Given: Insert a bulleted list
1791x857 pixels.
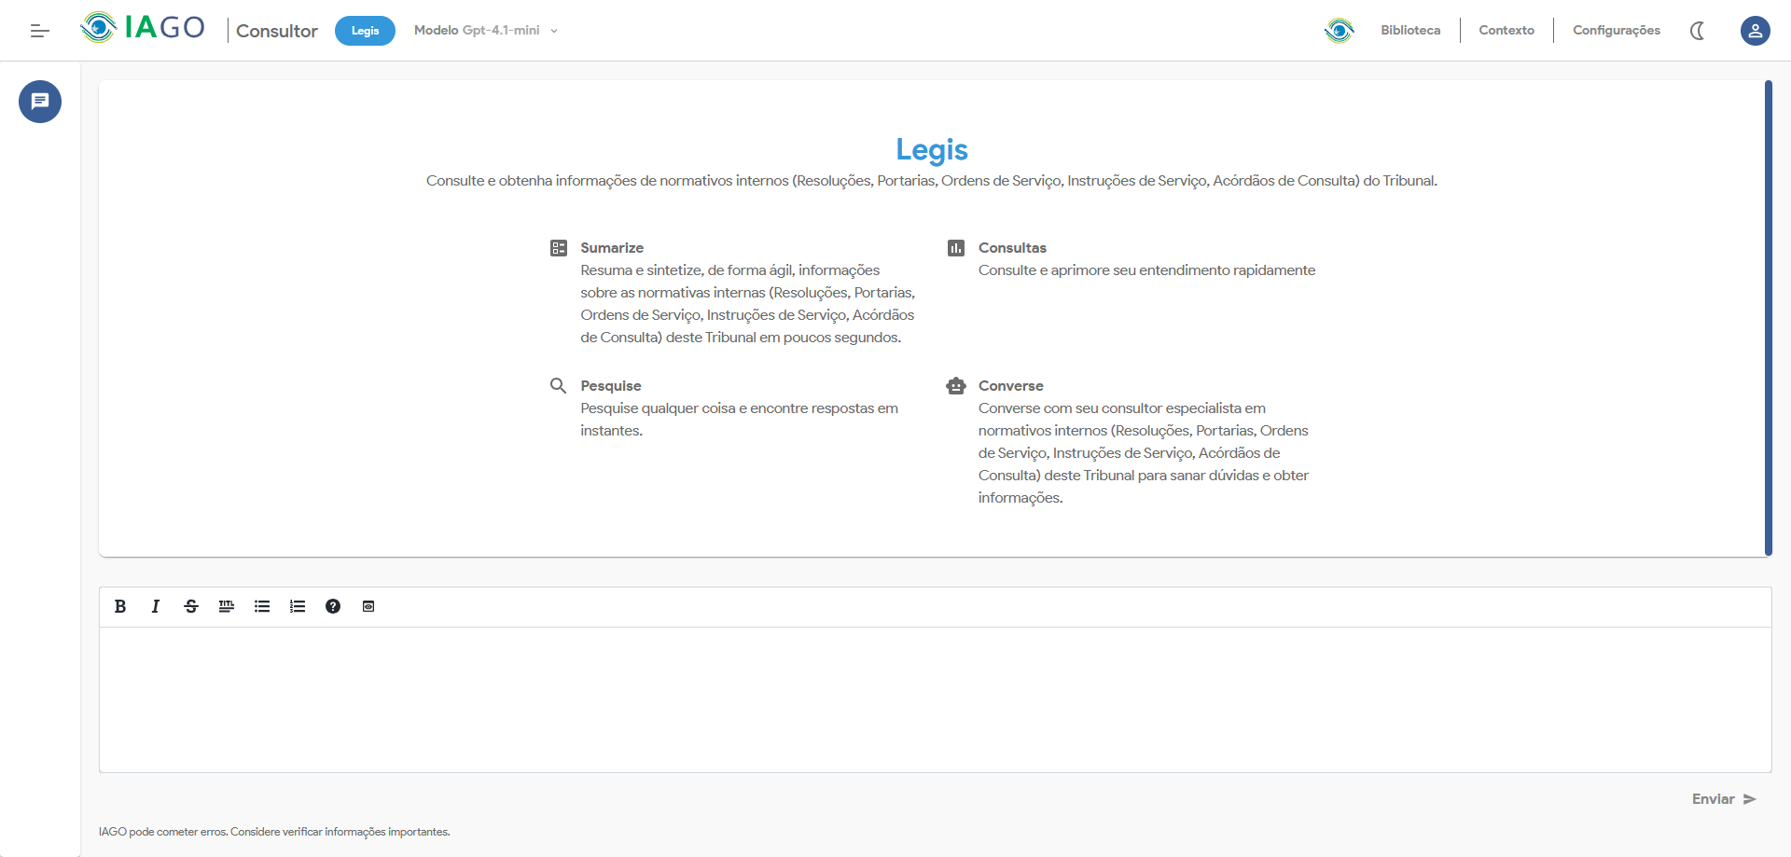Looking at the screenshot, I should pos(262,606).
